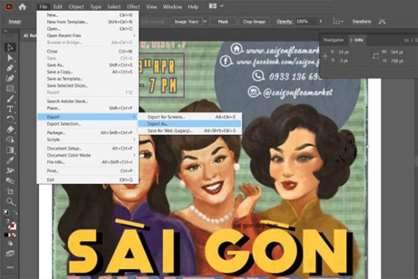Image resolution: width=418 pixels, height=279 pixels.
Task: Open the Select menu
Action: pyautogui.click(x=114, y=7)
